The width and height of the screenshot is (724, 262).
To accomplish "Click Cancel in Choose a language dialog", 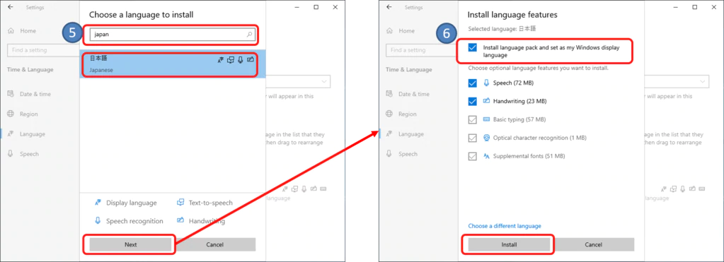I will (214, 244).
